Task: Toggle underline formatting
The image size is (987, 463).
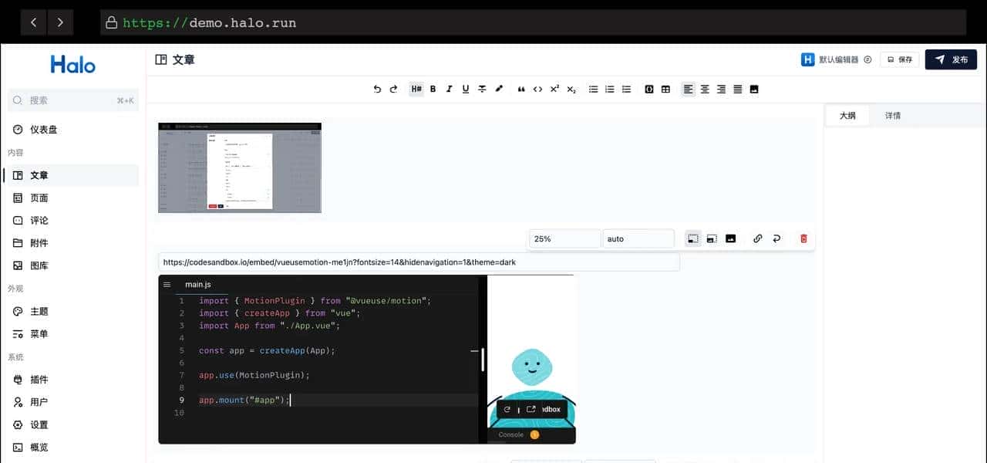Action: pos(466,90)
